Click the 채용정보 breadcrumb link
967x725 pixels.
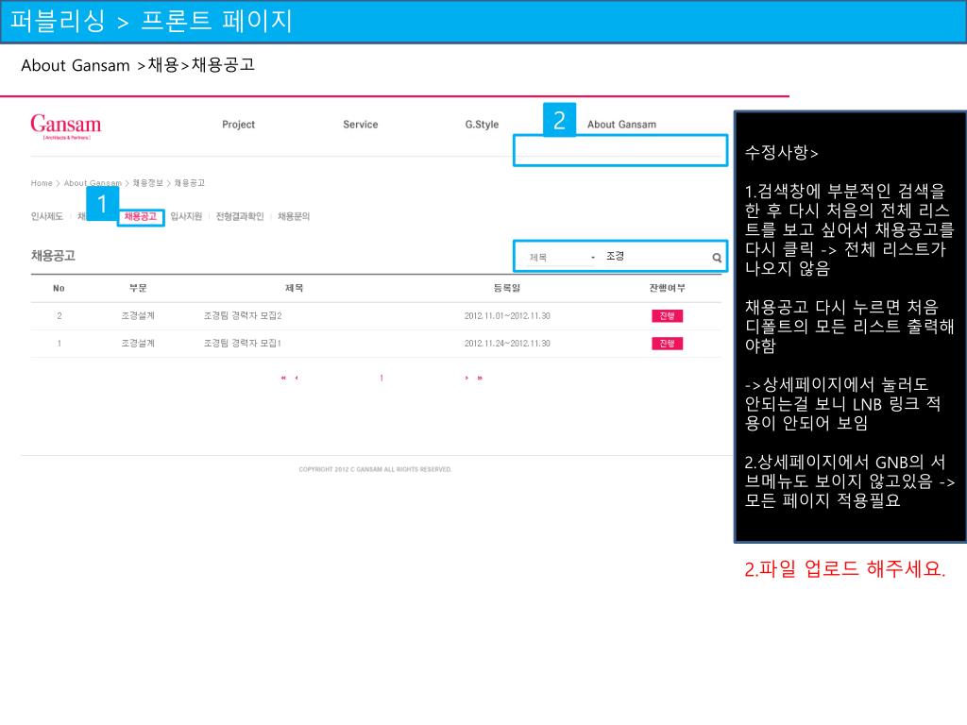tap(148, 183)
